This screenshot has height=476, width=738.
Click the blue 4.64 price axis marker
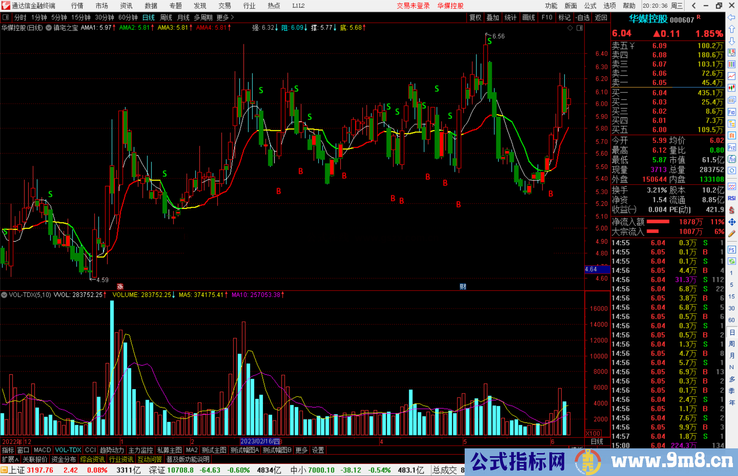[597, 269]
